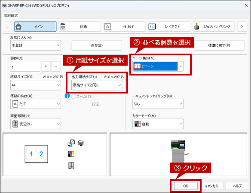Open the メイン tab with house icon
The height and width of the screenshot is (193, 251).
tap(35, 27)
